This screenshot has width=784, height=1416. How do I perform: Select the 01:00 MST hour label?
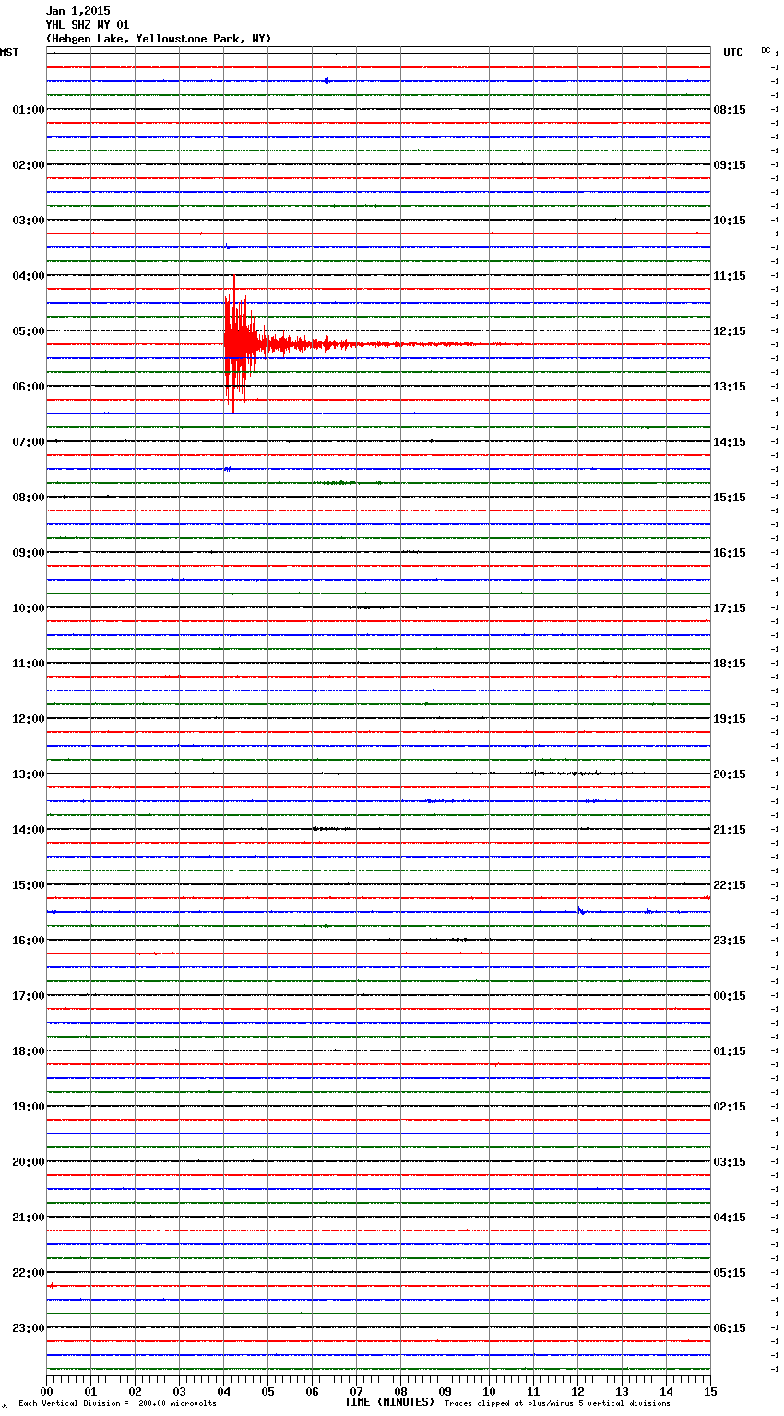(x=29, y=110)
